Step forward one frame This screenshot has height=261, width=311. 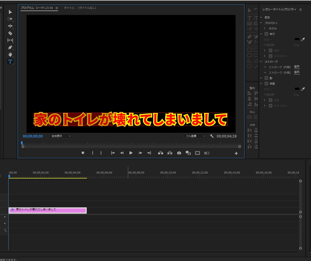pos(140,153)
